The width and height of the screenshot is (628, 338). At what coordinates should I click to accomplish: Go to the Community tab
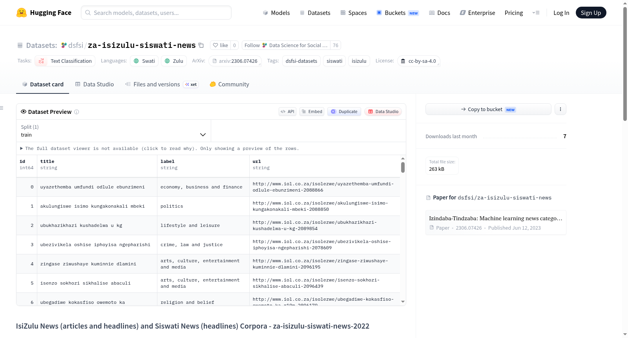click(230, 84)
